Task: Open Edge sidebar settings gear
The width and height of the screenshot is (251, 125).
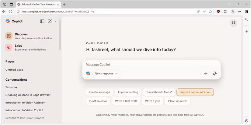Action: (246, 120)
